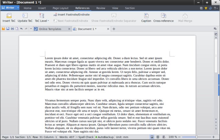Switch to Web Layout view icon in status bar

[x=164, y=137]
